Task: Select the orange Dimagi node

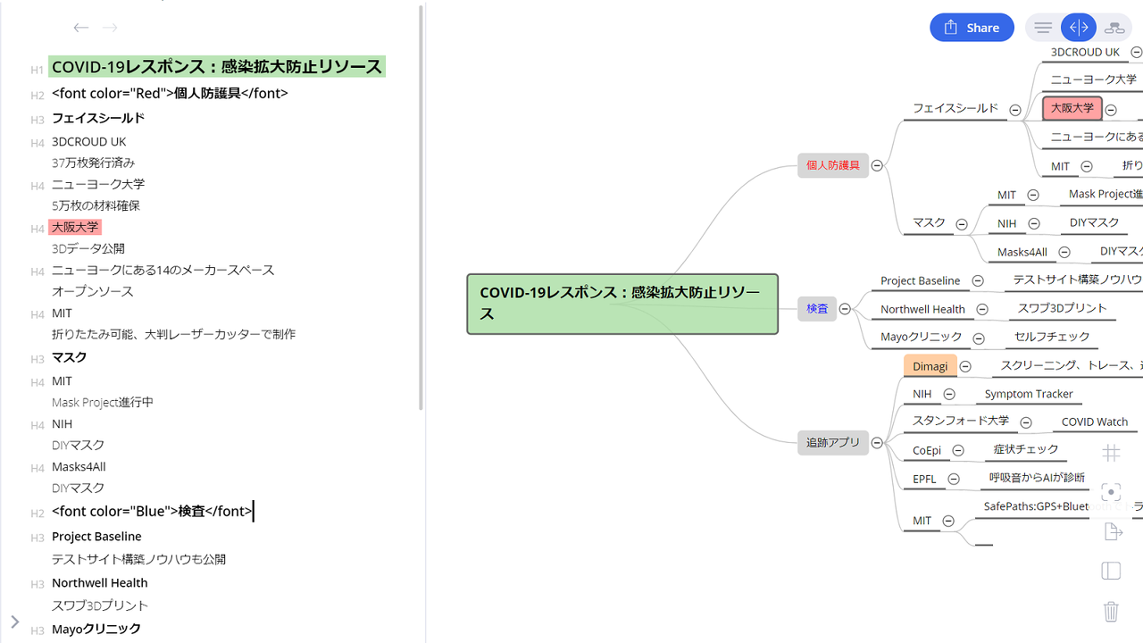Action: point(930,366)
